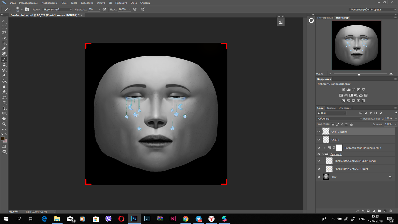Image resolution: width=398 pixels, height=224 pixels.
Task: Hide the Слой 1 копия layer
Action: tap(319, 132)
